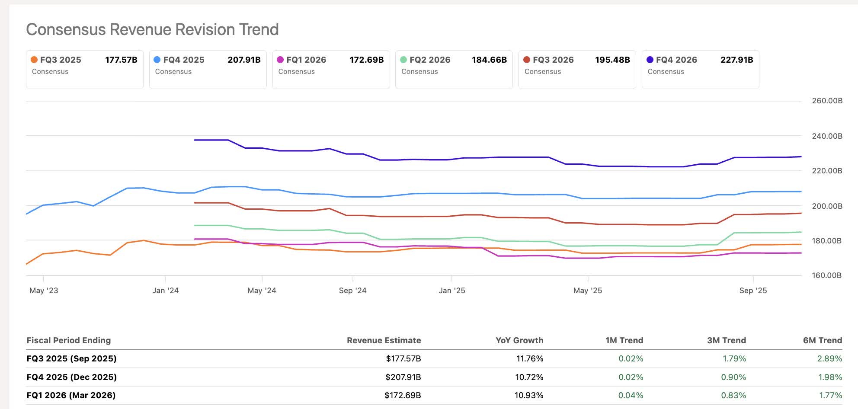The height and width of the screenshot is (409, 858).
Task: Expand the FQ1 2026 (Mar 2026) table row
Action: (x=71, y=395)
